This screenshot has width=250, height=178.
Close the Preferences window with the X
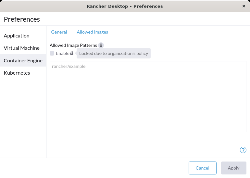[244, 6]
